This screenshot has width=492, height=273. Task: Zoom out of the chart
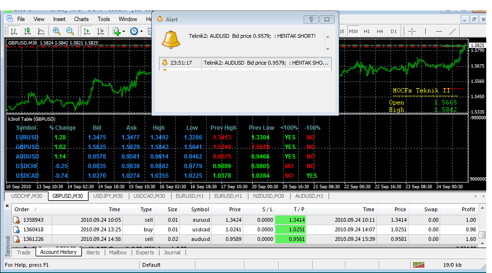point(70,31)
